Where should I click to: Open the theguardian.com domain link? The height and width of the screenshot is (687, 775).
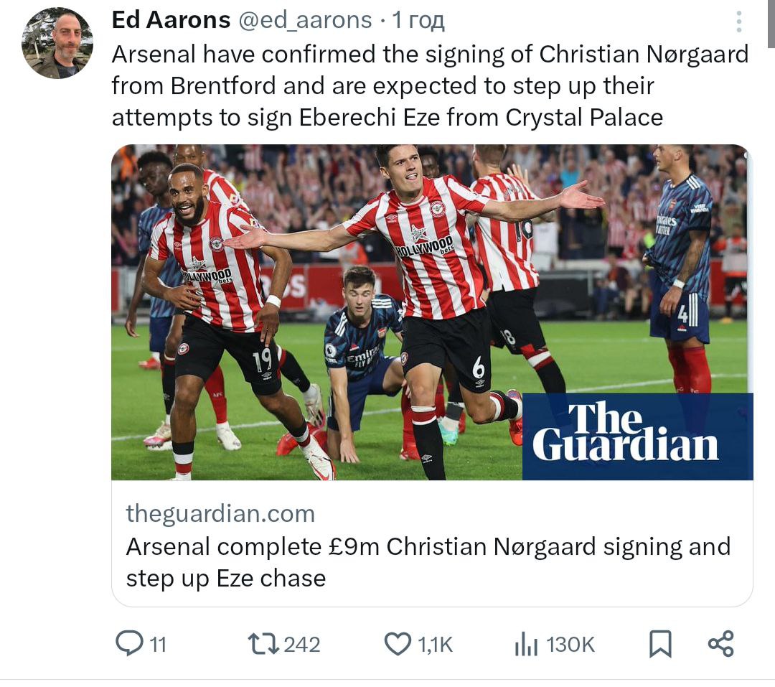(220, 513)
